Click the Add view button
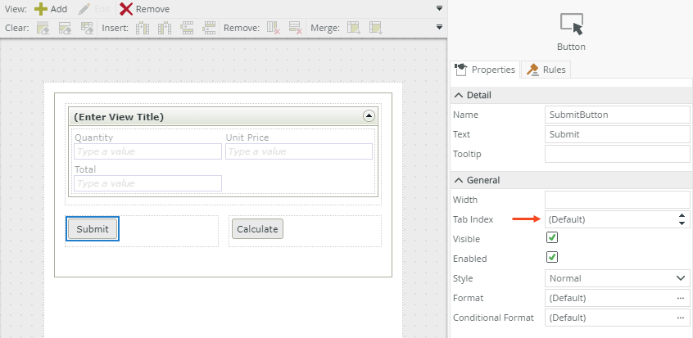The image size is (693, 338). [51, 9]
